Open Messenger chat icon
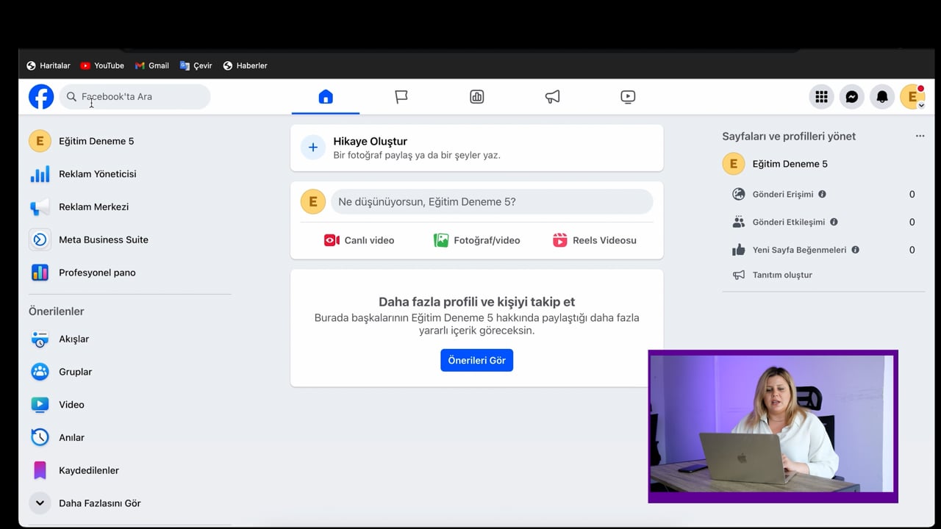 click(851, 96)
